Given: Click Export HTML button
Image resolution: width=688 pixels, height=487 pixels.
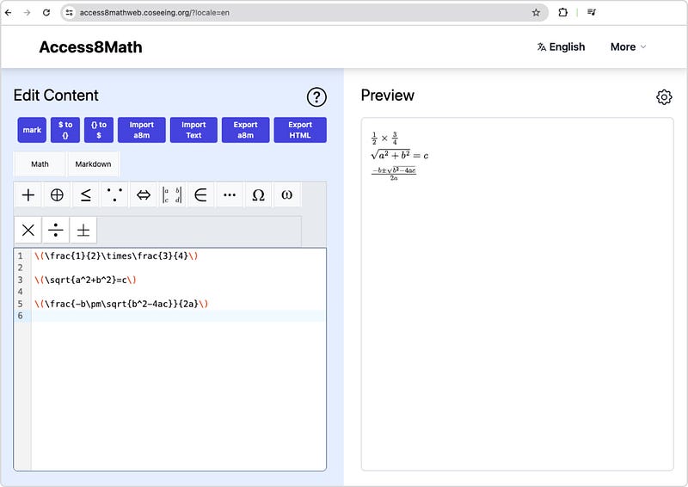Looking at the screenshot, I should click(300, 130).
